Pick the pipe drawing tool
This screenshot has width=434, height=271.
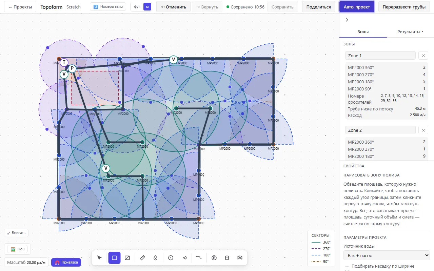(x=199, y=258)
